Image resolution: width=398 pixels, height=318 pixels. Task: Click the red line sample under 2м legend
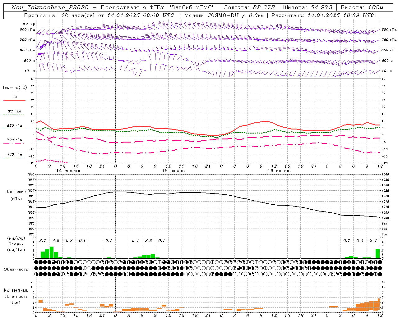[x=15, y=101]
